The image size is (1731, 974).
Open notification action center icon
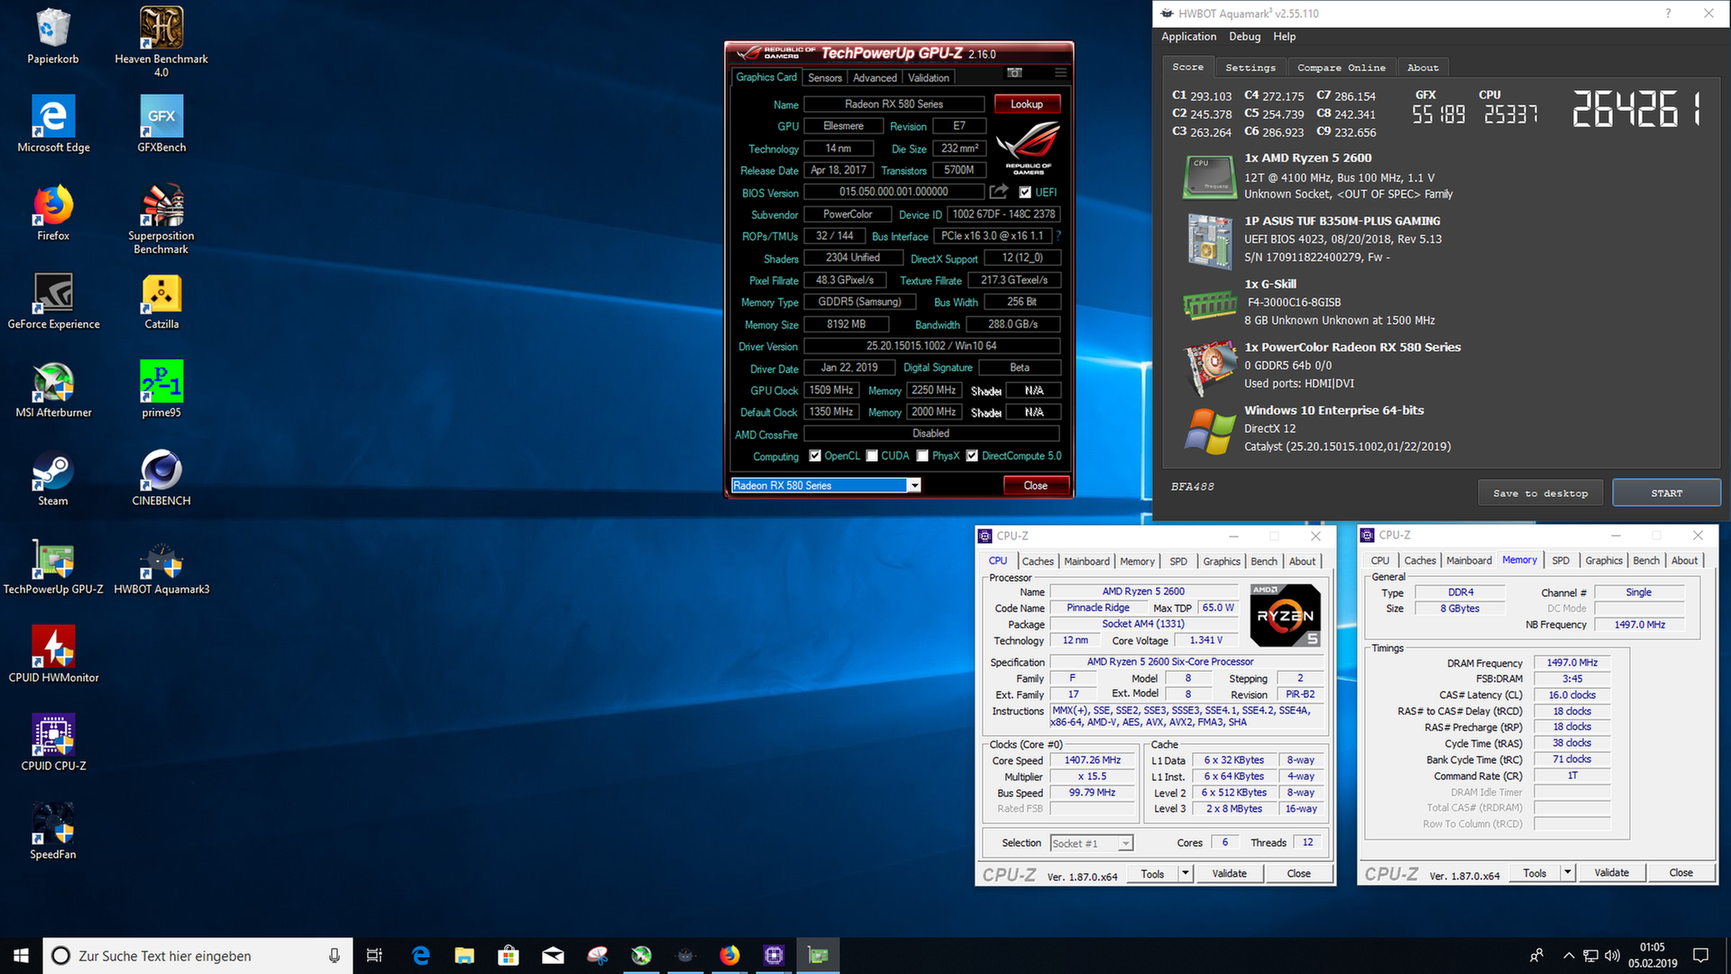[x=1700, y=955]
